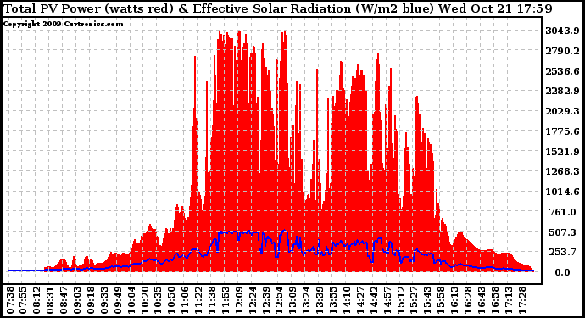The image size is (585, 318).
Task: Select the y-axis value 2790.2
Action: point(563,51)
